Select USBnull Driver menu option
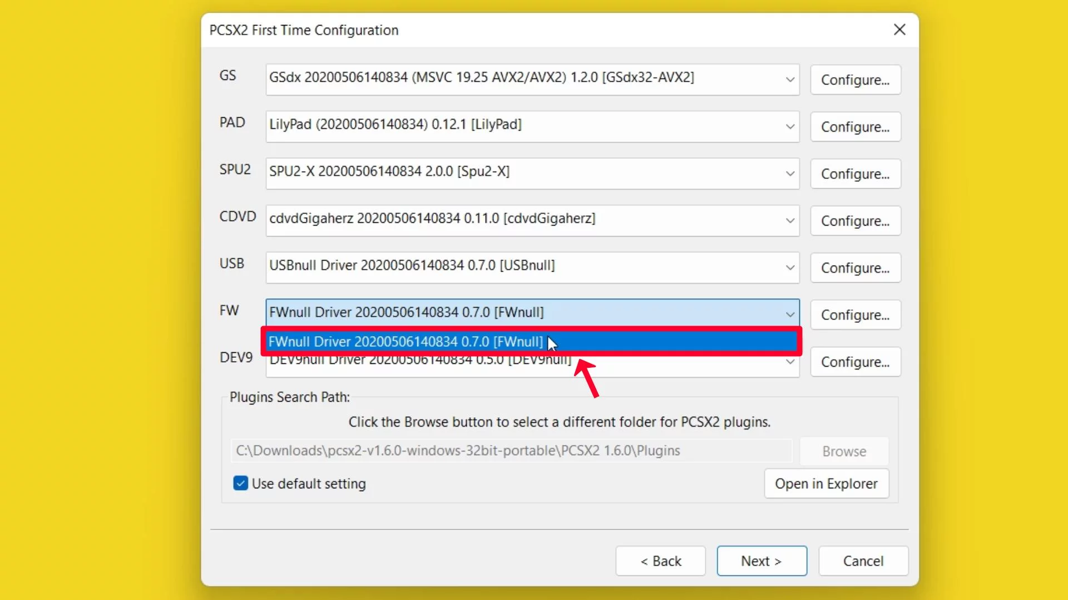 [531, 265]
